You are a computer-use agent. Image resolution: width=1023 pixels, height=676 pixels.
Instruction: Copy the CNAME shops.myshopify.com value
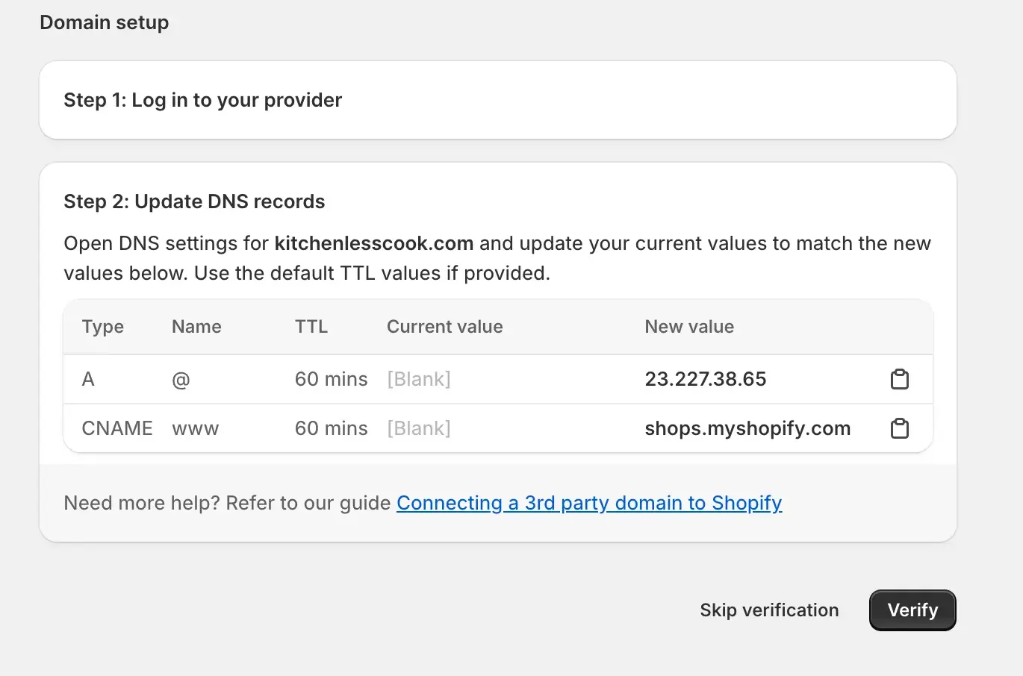click(x=900, y=428)
